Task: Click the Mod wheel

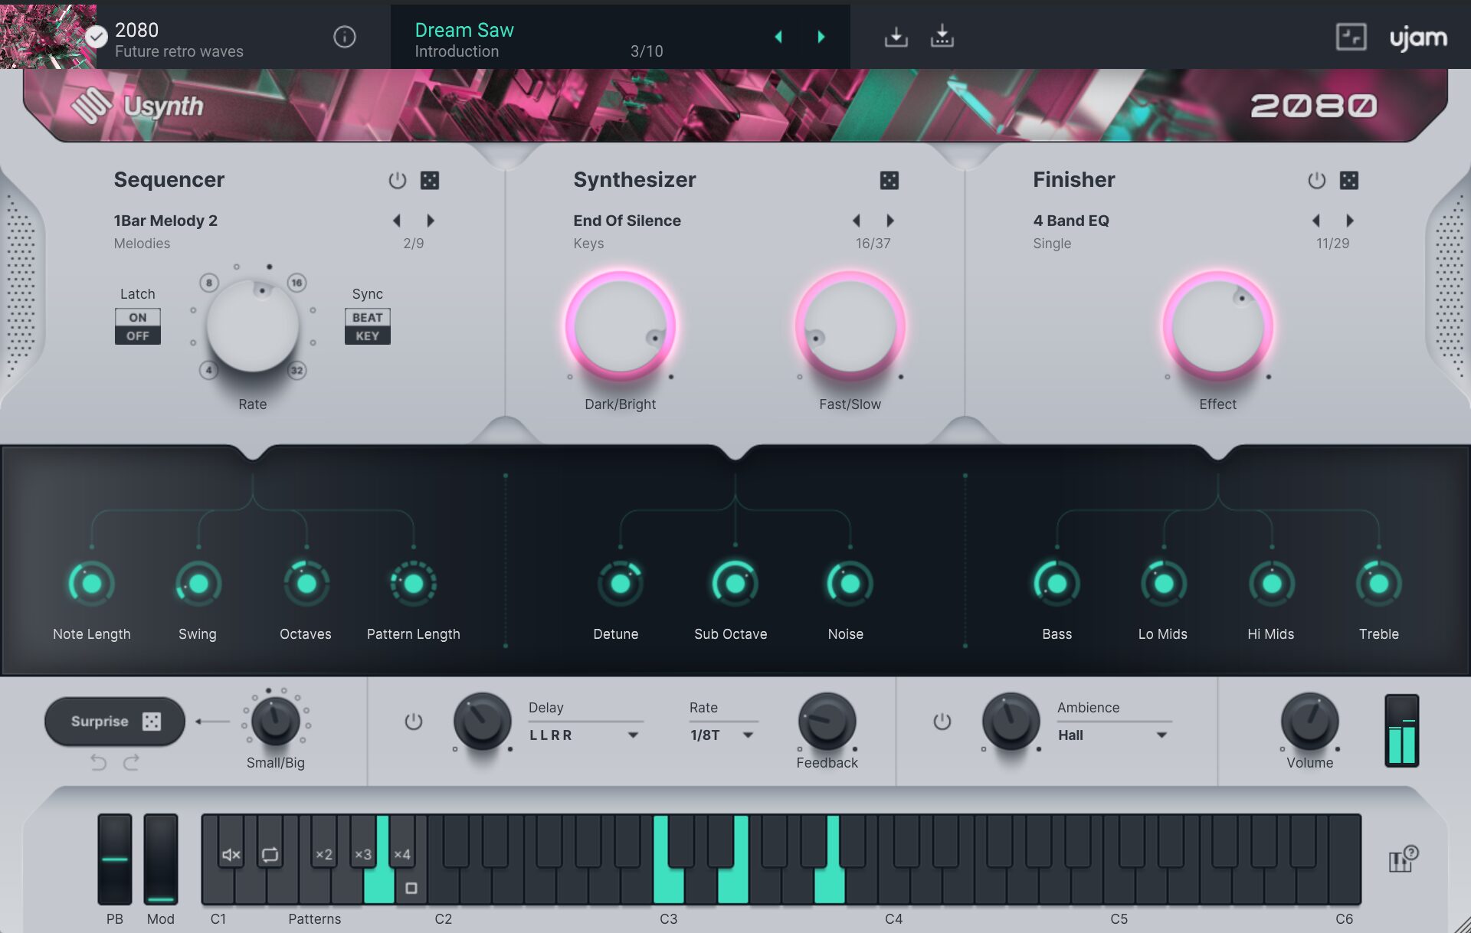Action: tap(161, 859)
